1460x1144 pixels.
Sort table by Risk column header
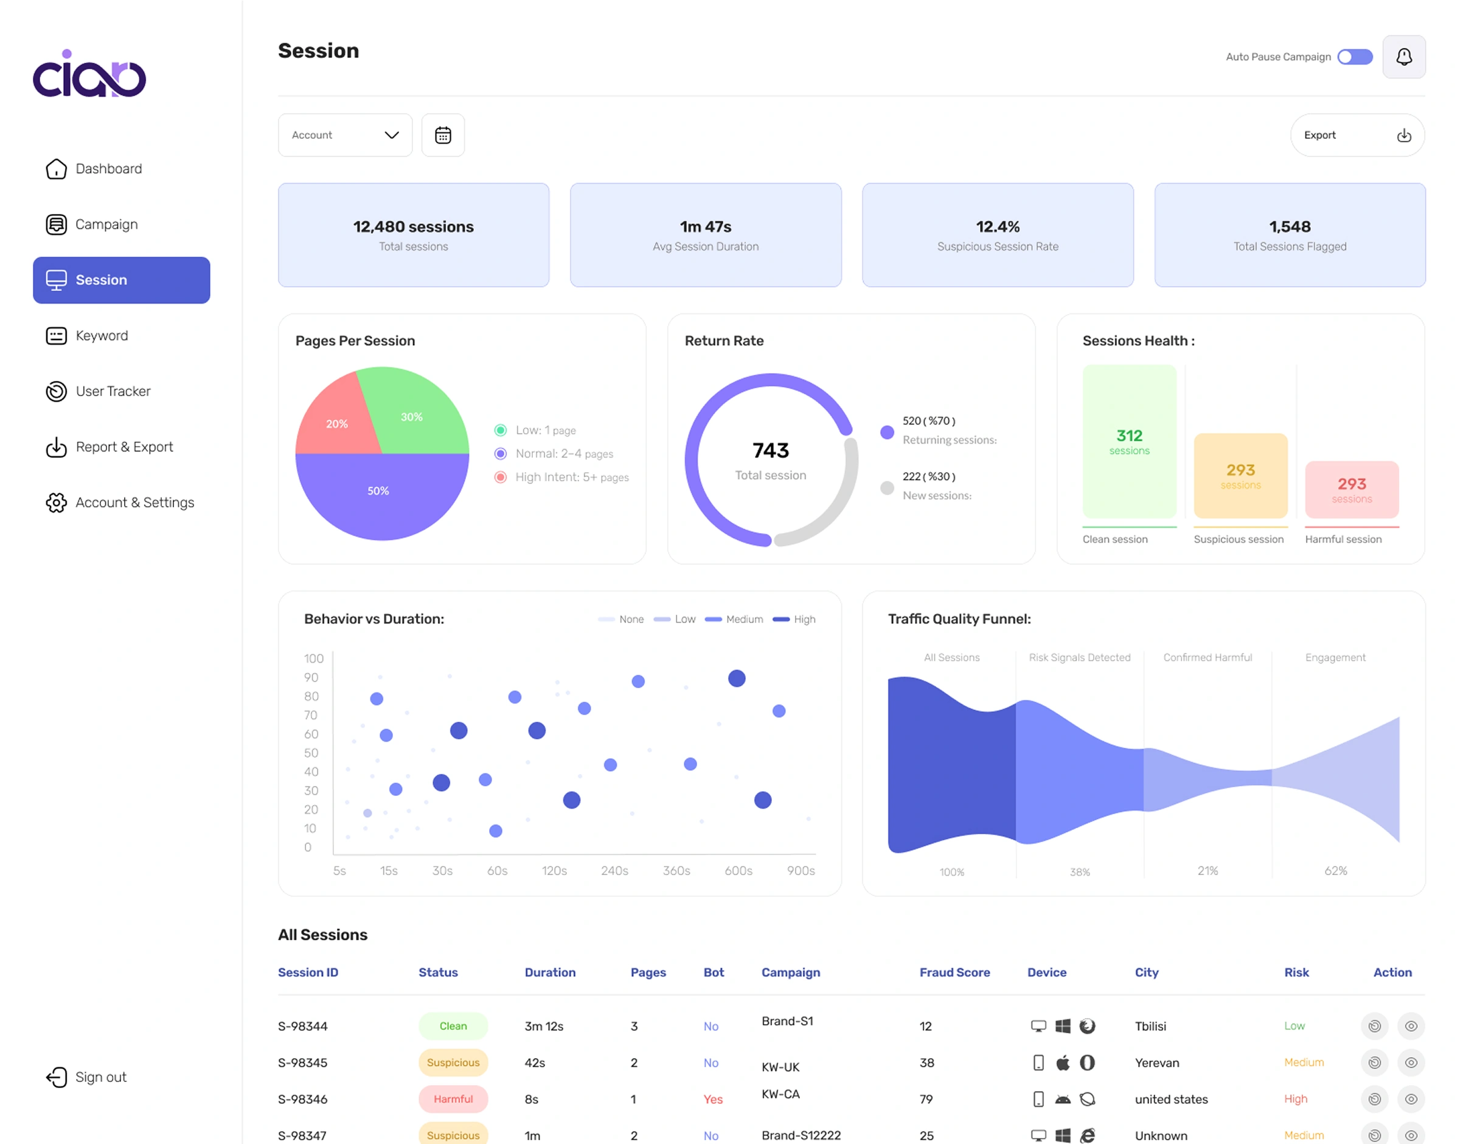point(1296,972)
